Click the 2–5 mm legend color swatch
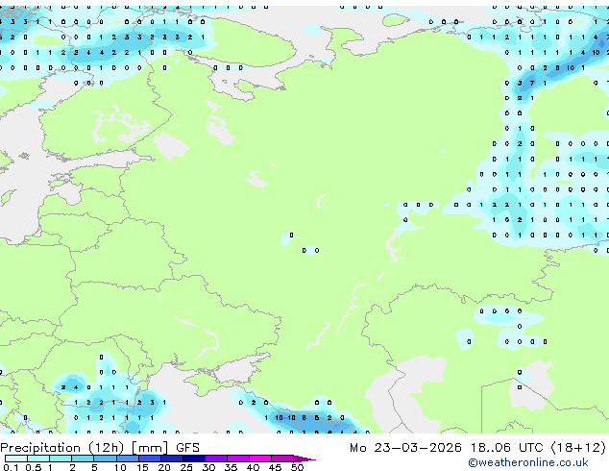Screen dimensions: 609x471 pos(83,459)
